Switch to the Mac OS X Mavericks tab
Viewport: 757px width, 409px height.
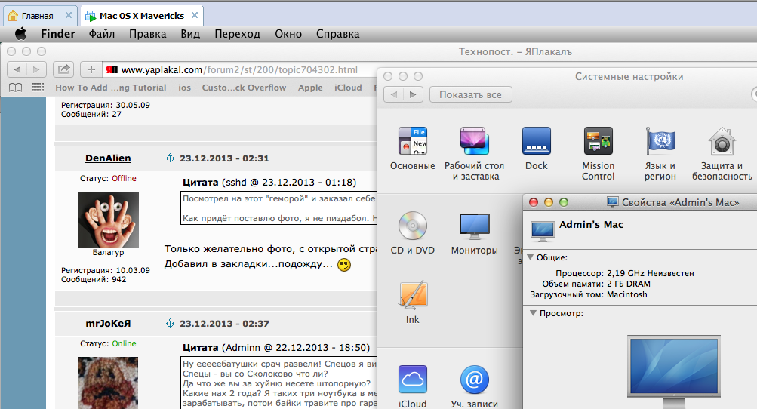(142, 16)
